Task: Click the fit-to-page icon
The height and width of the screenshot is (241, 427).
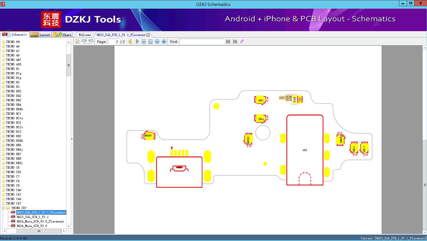Action: coord(150,42)
